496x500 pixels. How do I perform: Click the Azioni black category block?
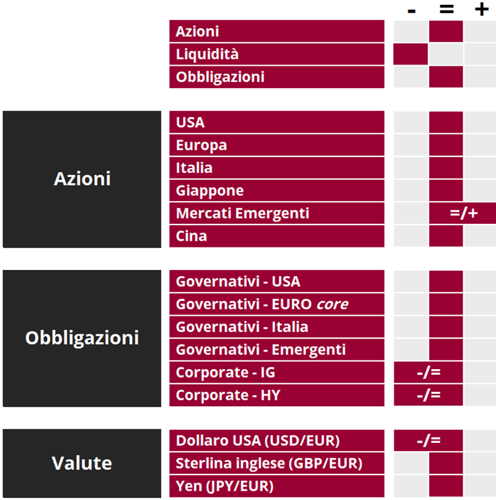pos(82,179)
